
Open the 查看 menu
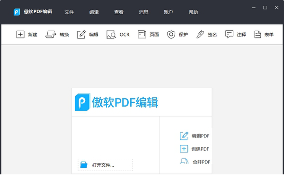pos(119,12)
